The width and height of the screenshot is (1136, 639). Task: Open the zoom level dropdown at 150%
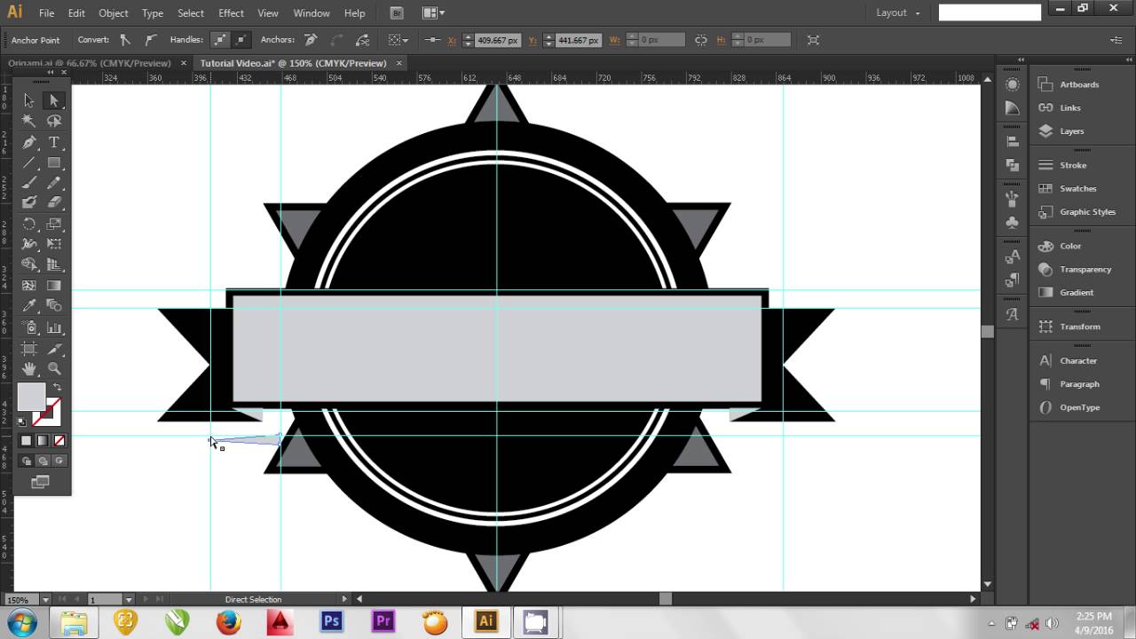[x=45, y=600]
